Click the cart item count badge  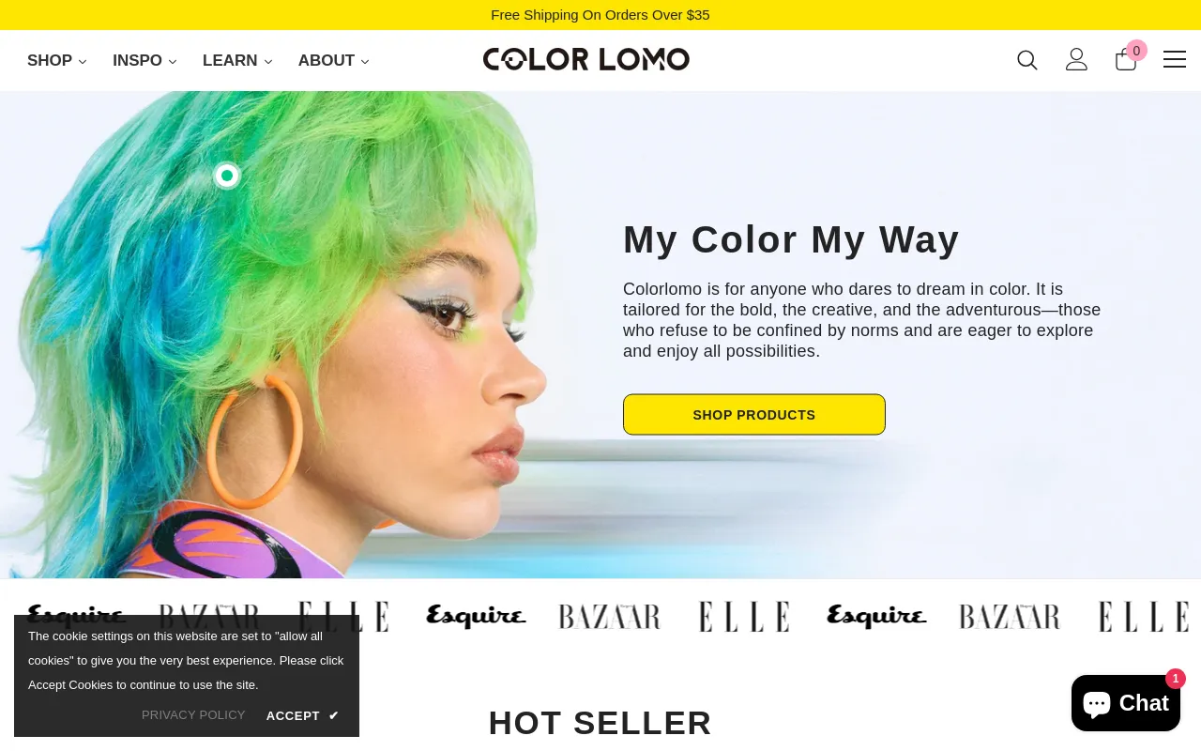point(1136,51)
